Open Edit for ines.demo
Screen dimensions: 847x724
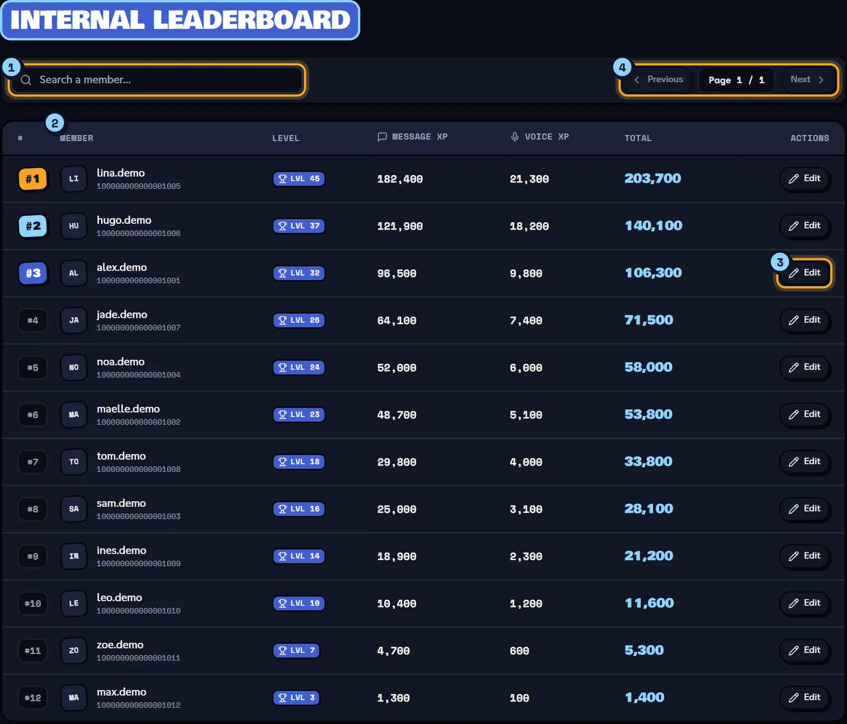[x=805, y=556]
